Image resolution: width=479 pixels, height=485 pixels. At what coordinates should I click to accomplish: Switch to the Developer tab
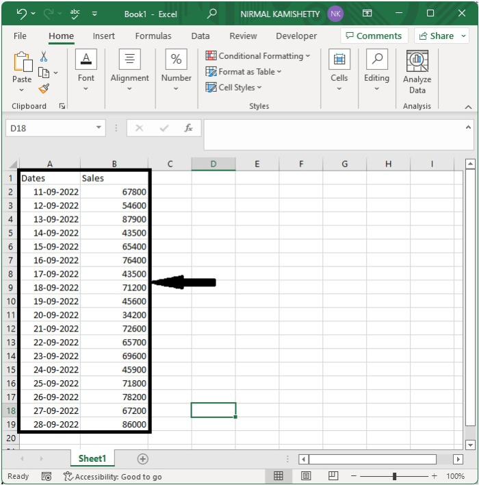pos(296,36)
